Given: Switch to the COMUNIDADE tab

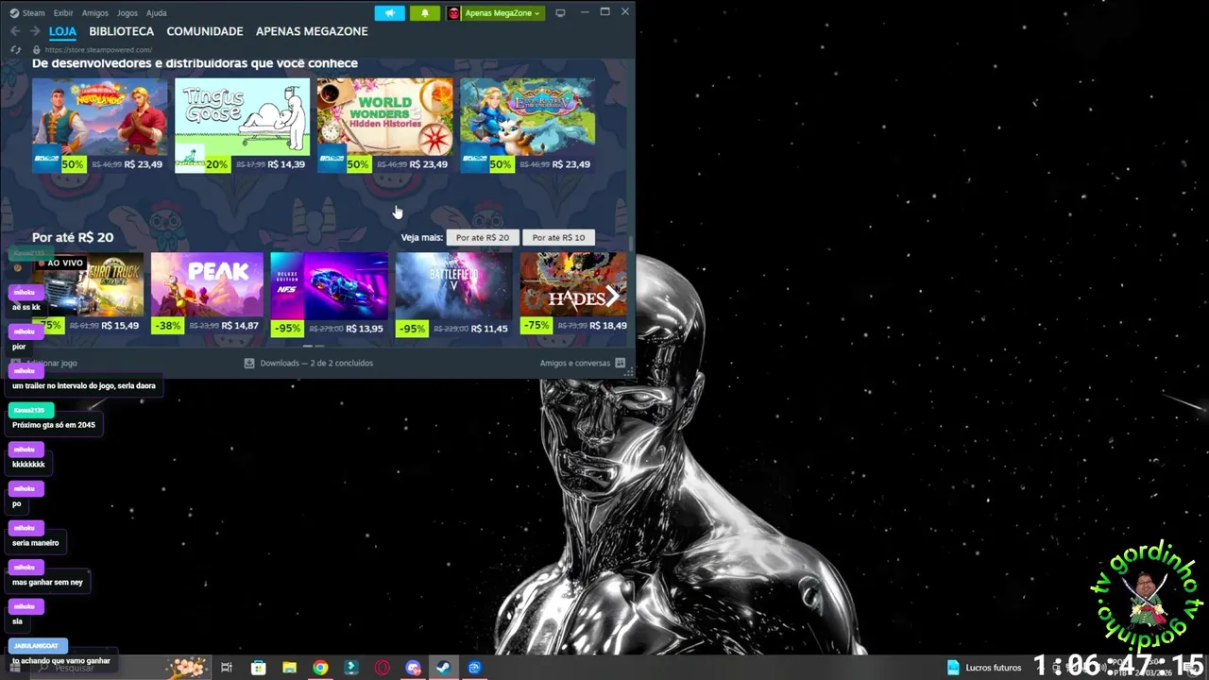Looking at the screenshot, I should tap(205, 31).
